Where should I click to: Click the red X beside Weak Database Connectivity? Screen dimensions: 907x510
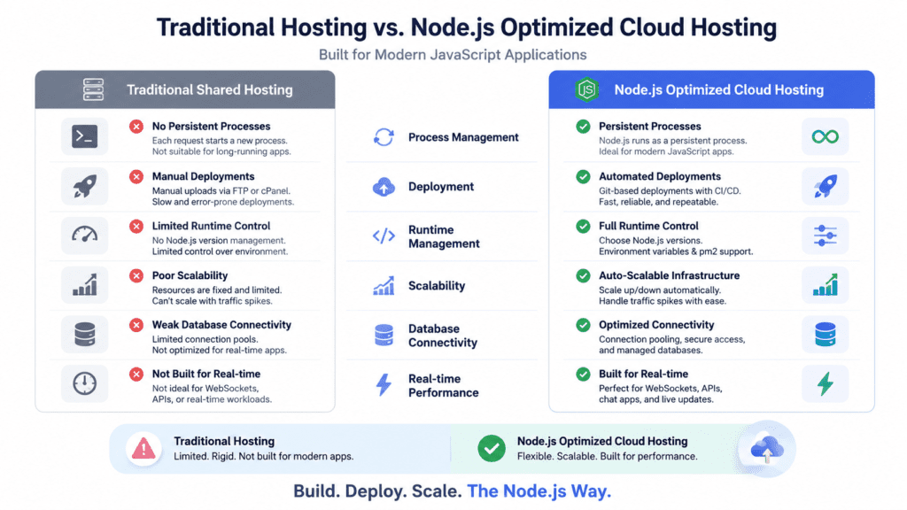(136, 325)
